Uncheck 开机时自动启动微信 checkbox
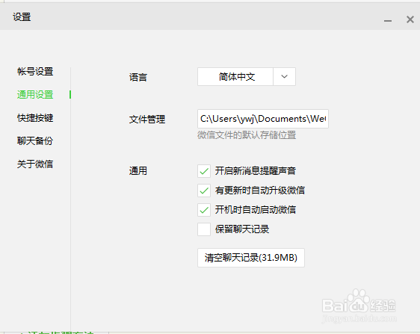This screenshot has height=334, width=420. [x=204, y=210]
